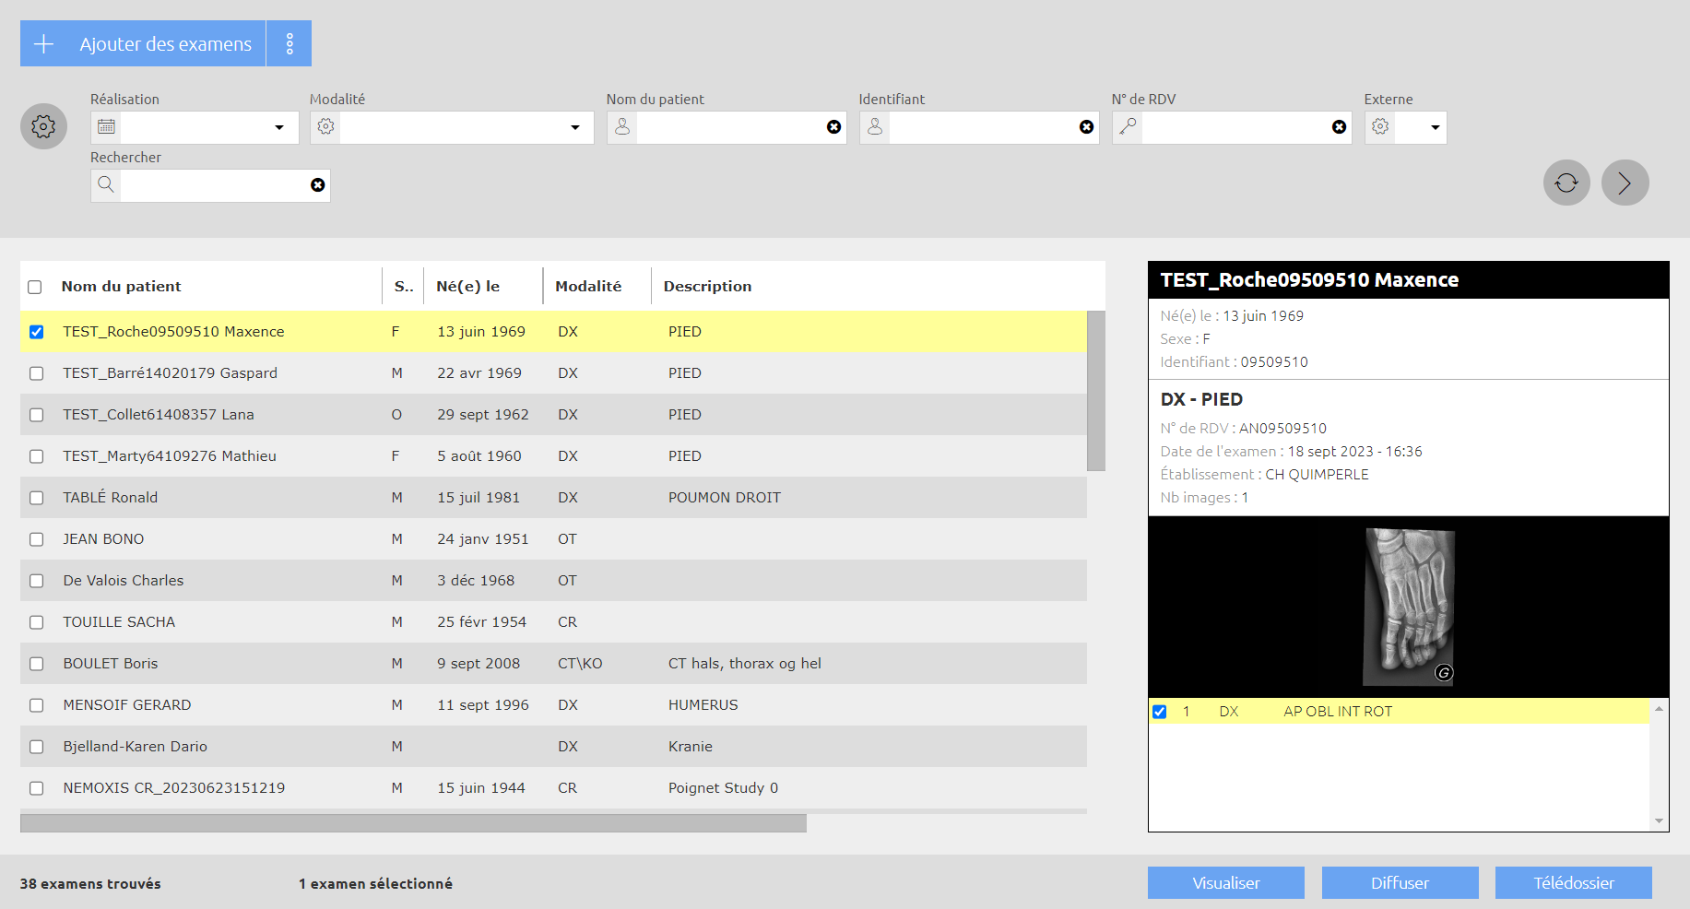Click into the Nom du patient input
Image resolution: width=1690 pixels, height=909 pixels.
pyautogui.click(x=730, y=127)
